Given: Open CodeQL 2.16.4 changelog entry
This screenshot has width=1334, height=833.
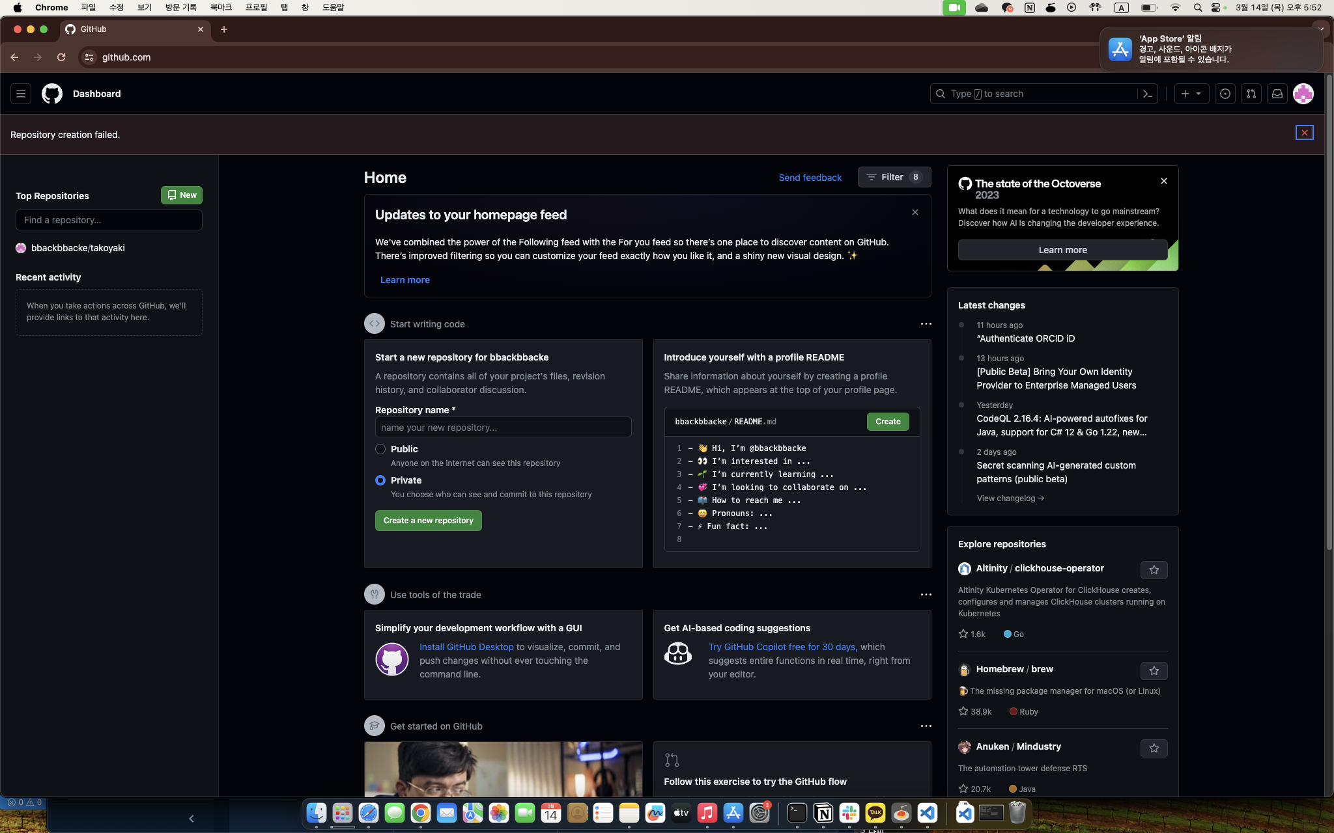Looking at the screenshot, I should tap(1062, 426).
